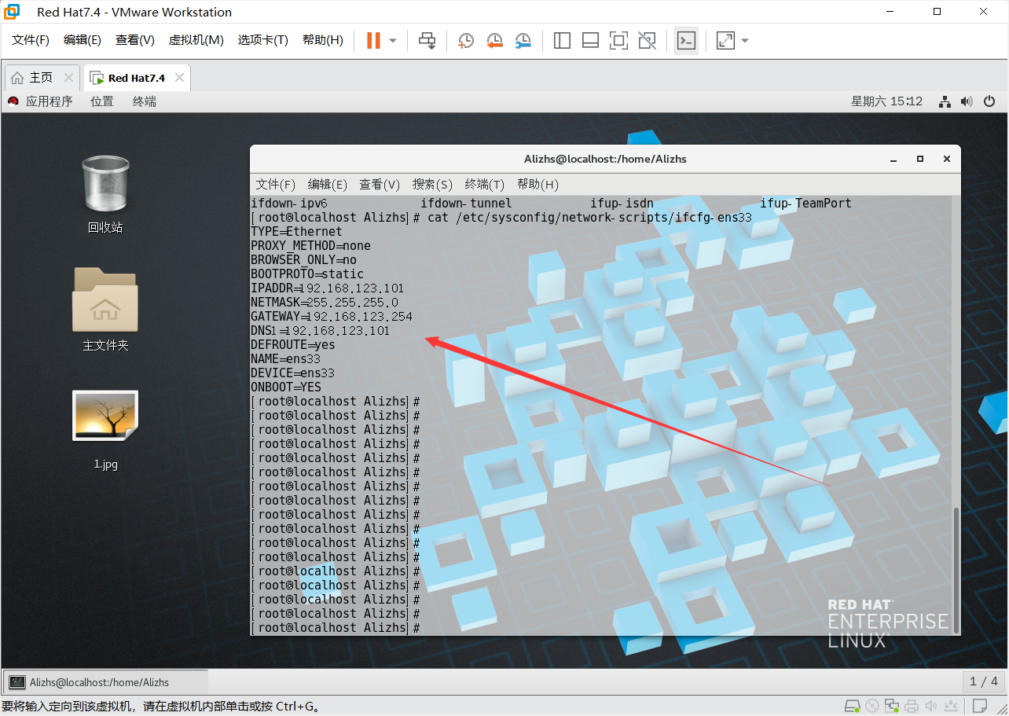Click the VMware Workstation app icon in title bar
The image size is (1009, 716).
[x=11, y=12]
